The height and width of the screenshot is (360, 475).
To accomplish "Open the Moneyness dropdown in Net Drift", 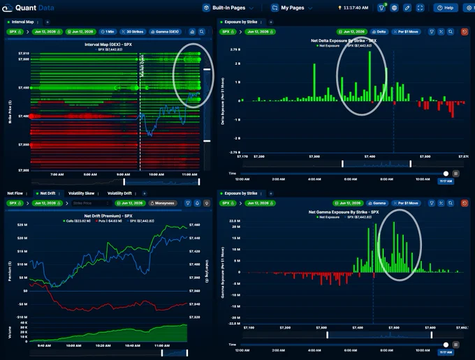I will (x=162, y=203).
